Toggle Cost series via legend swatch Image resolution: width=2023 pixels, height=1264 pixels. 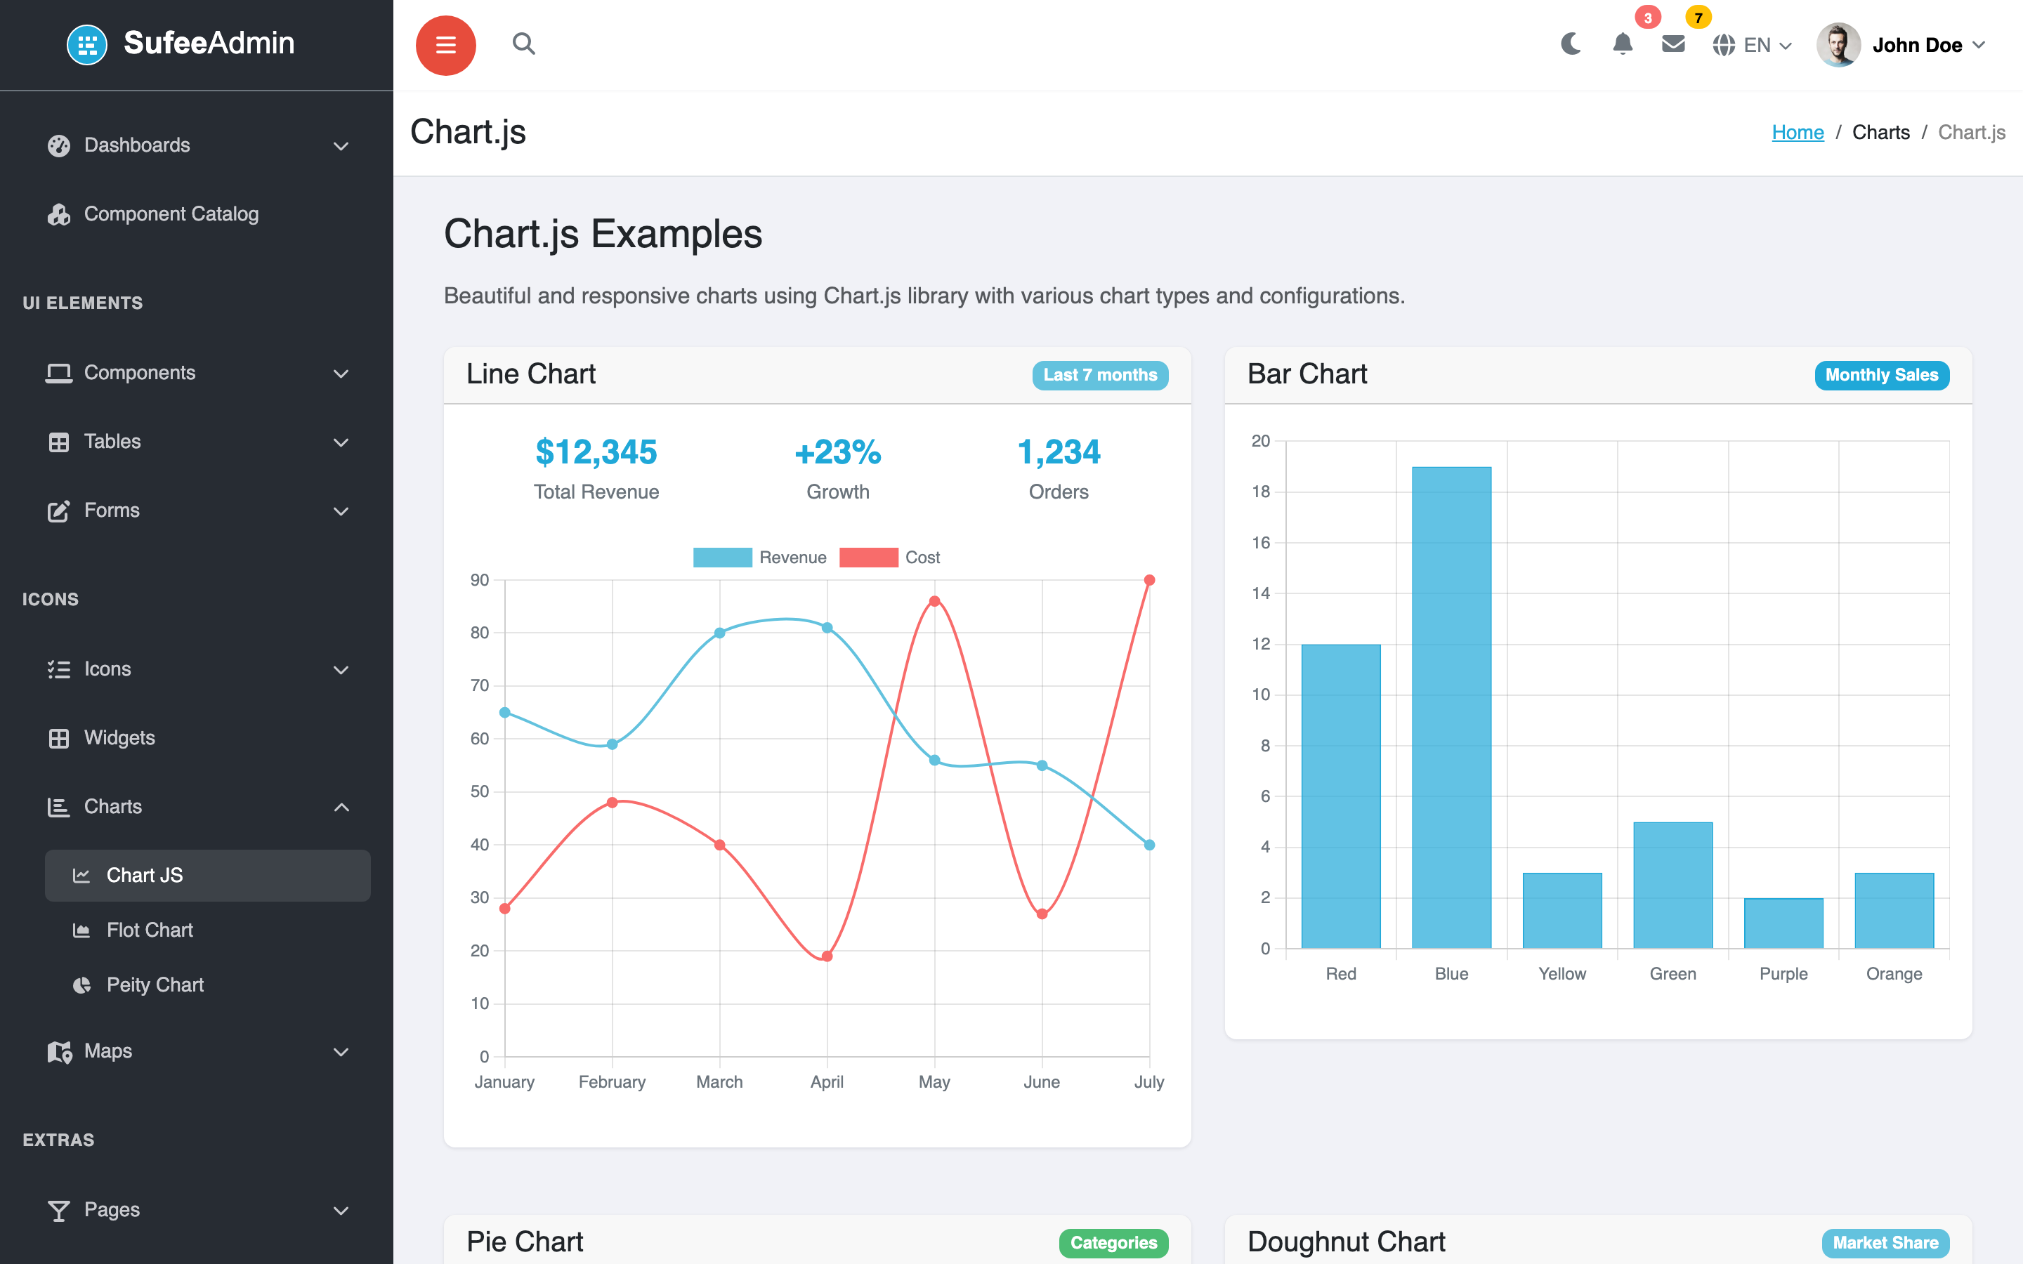tap(868, 558)
